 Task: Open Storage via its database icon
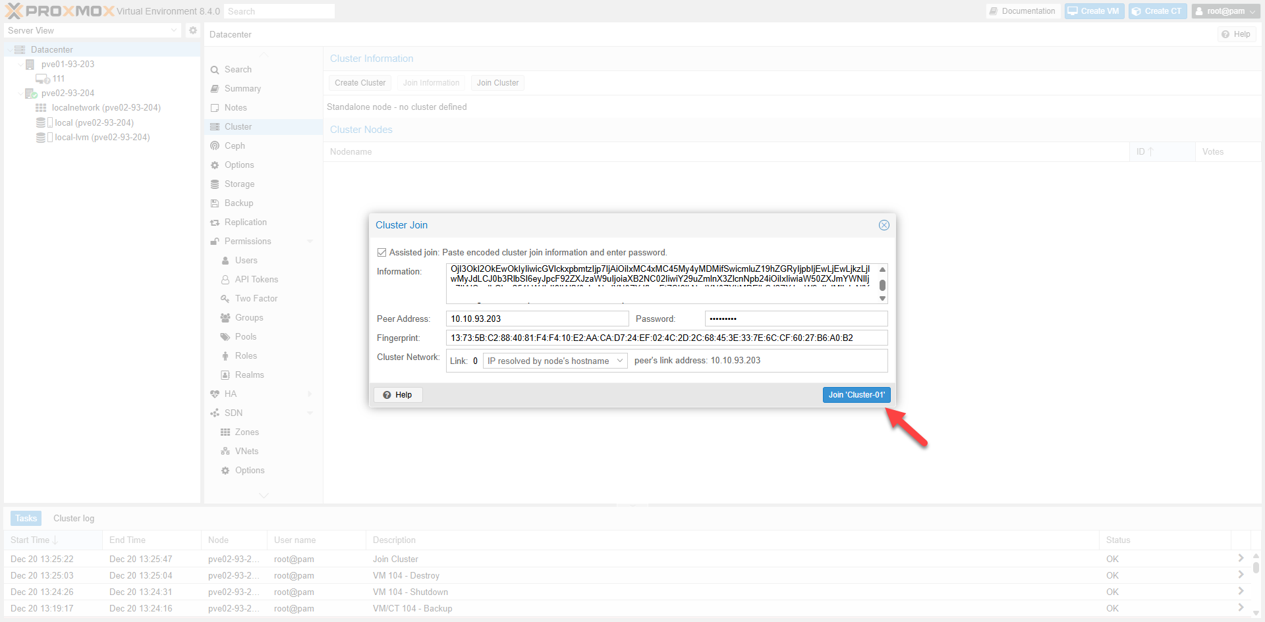point(215,184)
